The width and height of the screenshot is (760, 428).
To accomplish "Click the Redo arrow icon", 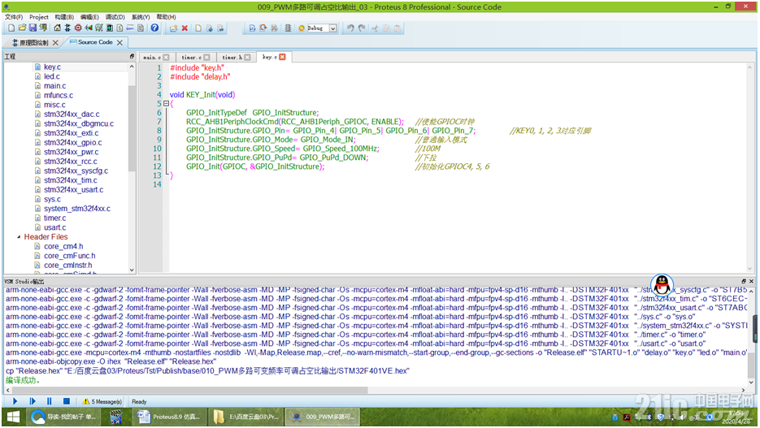I will click(x=362, y=28).
